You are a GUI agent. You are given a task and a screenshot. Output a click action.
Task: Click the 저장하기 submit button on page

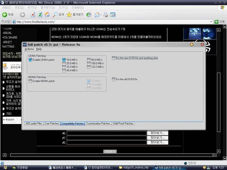(110, 152)
